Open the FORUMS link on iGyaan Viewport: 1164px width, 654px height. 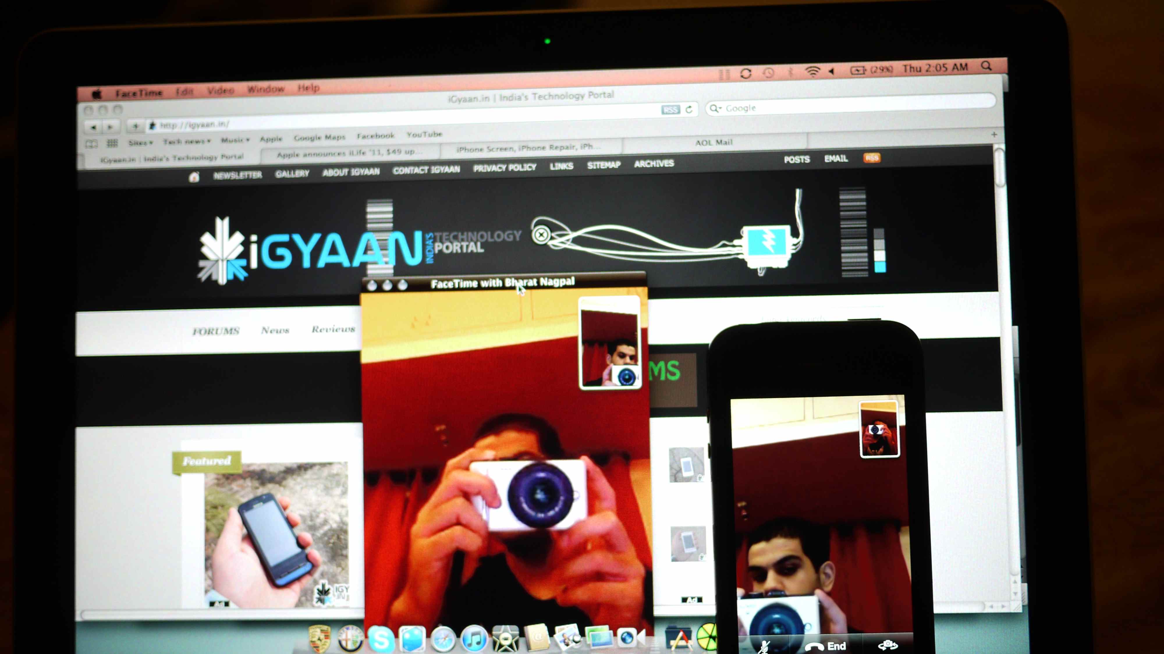pos(216,331)
